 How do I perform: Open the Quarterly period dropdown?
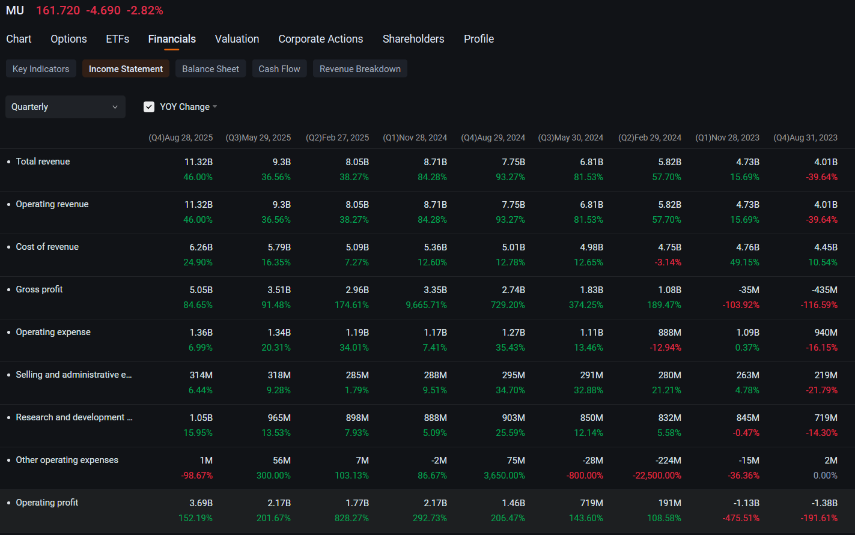tap(65, 107)
